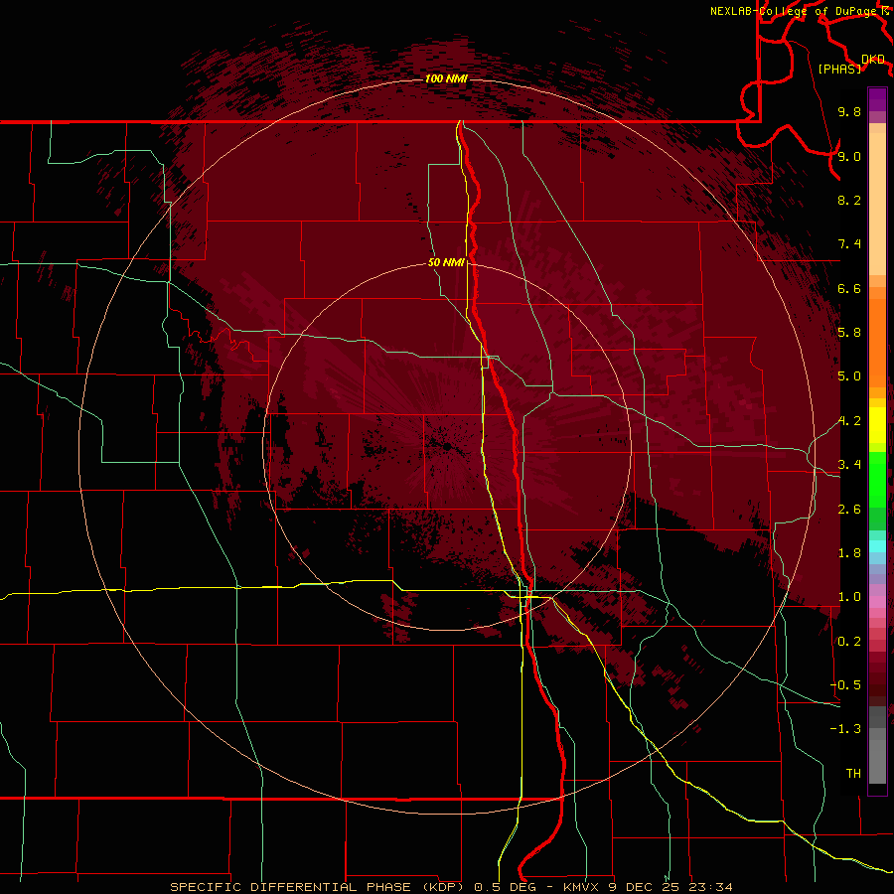This screenshot has height=894, width=894.
Task: Click the bright green segment of color bar
Action: coord(877,479)
